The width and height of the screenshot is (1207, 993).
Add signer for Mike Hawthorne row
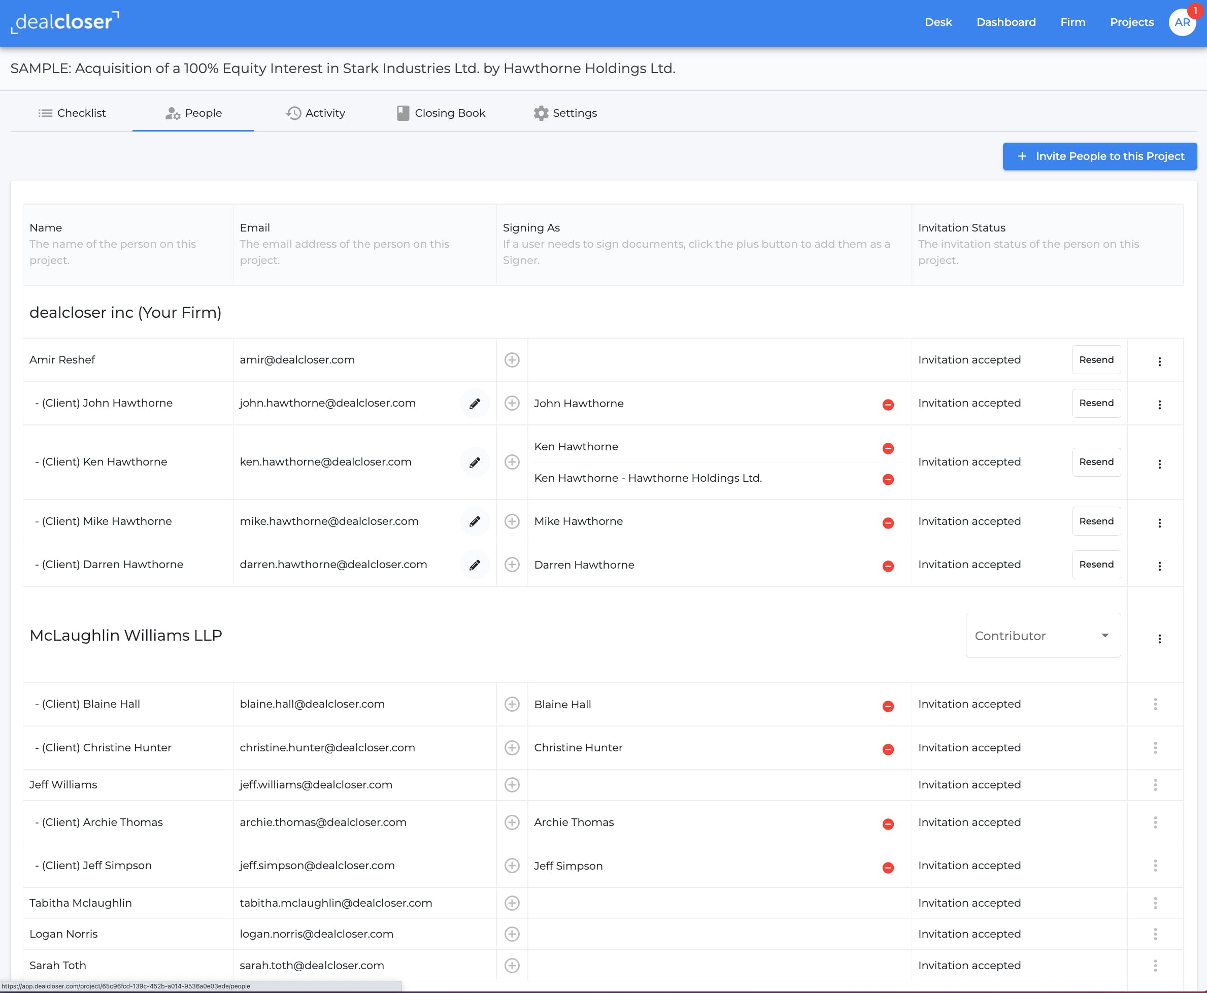click(512, 521)
